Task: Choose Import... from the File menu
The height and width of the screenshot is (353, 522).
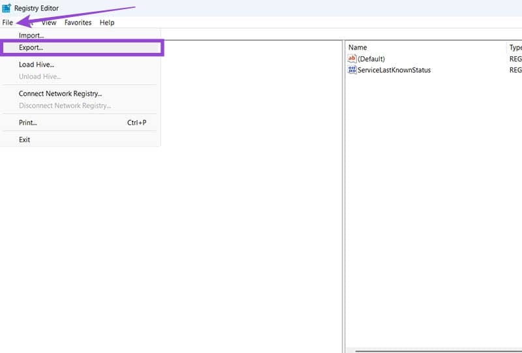Action: pos(31,35)
